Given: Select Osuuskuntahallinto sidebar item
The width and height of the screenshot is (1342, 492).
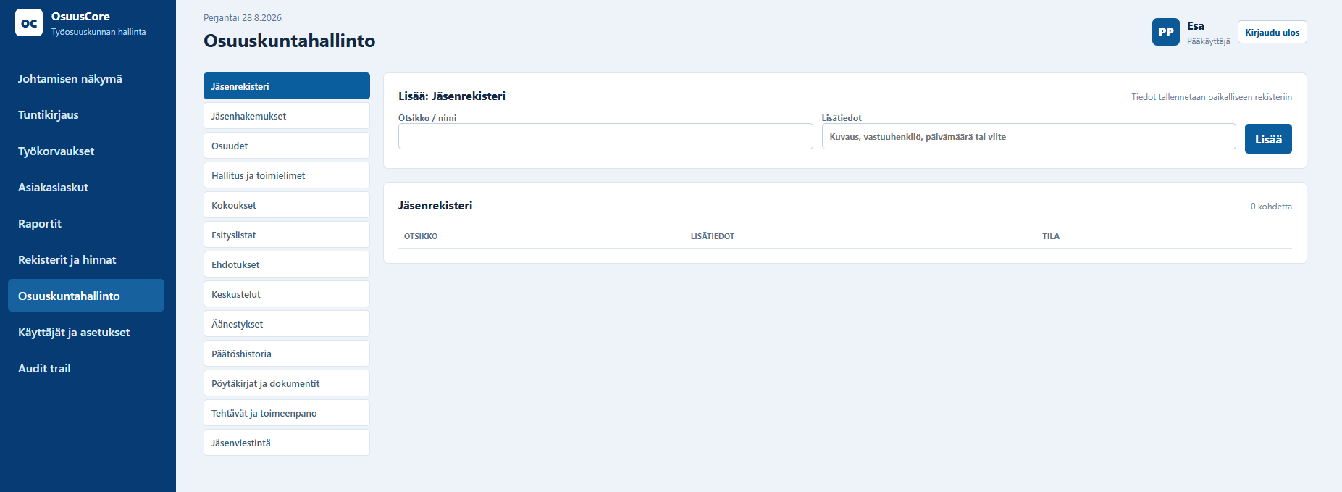Looking at the screenshot, I should (x=86, y=296).
